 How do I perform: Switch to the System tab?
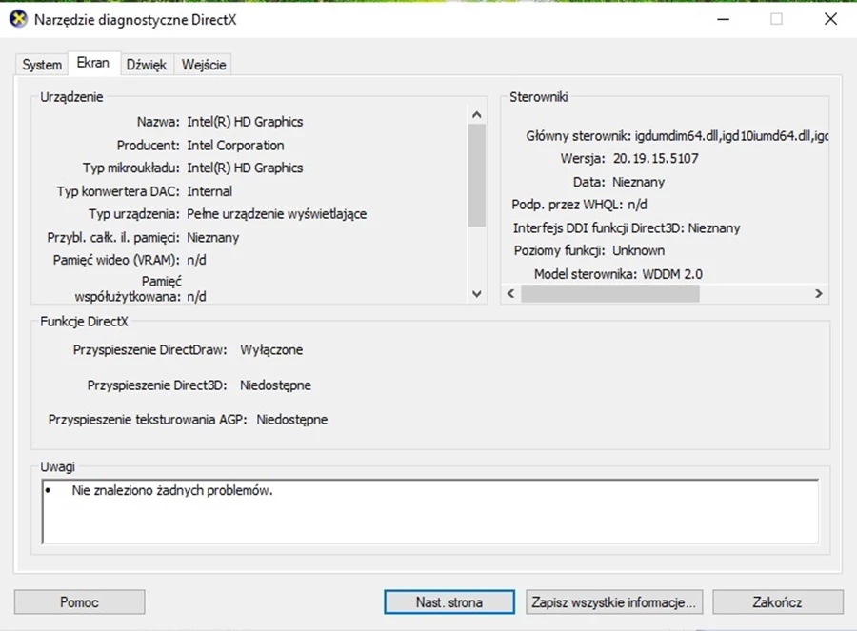pos(42,65)
